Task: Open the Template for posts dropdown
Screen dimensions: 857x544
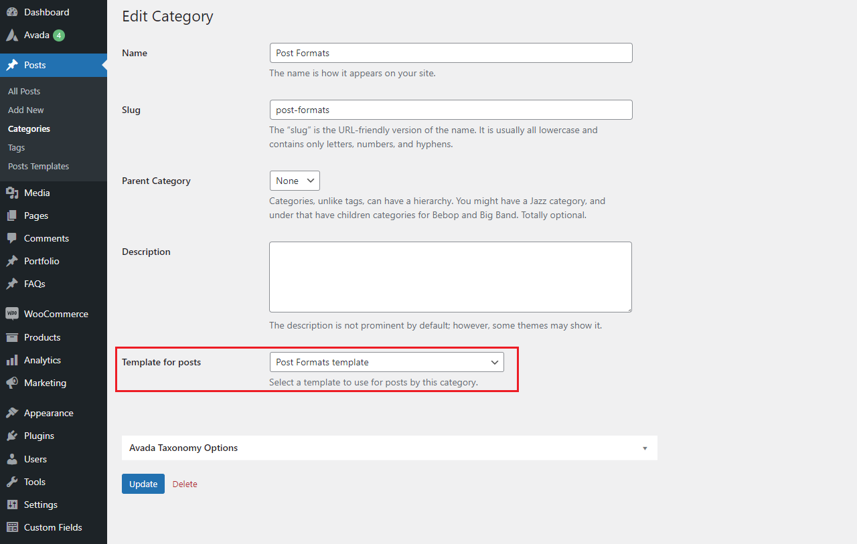Action: point(386,362)
